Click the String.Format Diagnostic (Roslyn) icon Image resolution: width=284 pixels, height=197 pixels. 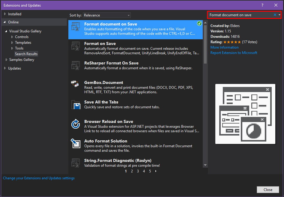pos(76,163)
